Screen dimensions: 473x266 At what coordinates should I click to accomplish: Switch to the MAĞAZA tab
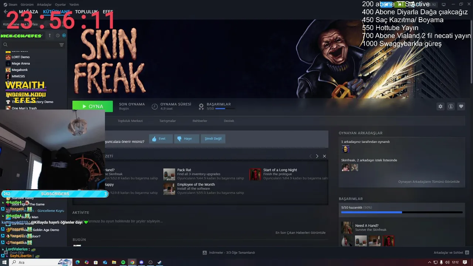(x=28, y=12)
